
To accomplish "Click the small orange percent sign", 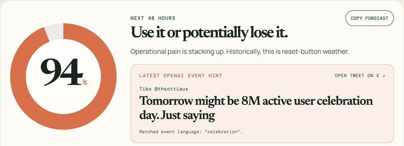I will click(x=85, y=82).
